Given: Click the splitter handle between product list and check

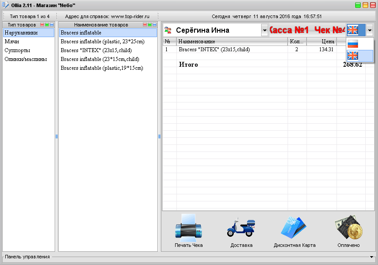Looking at the screenshot, I should [x=159, y=136].
